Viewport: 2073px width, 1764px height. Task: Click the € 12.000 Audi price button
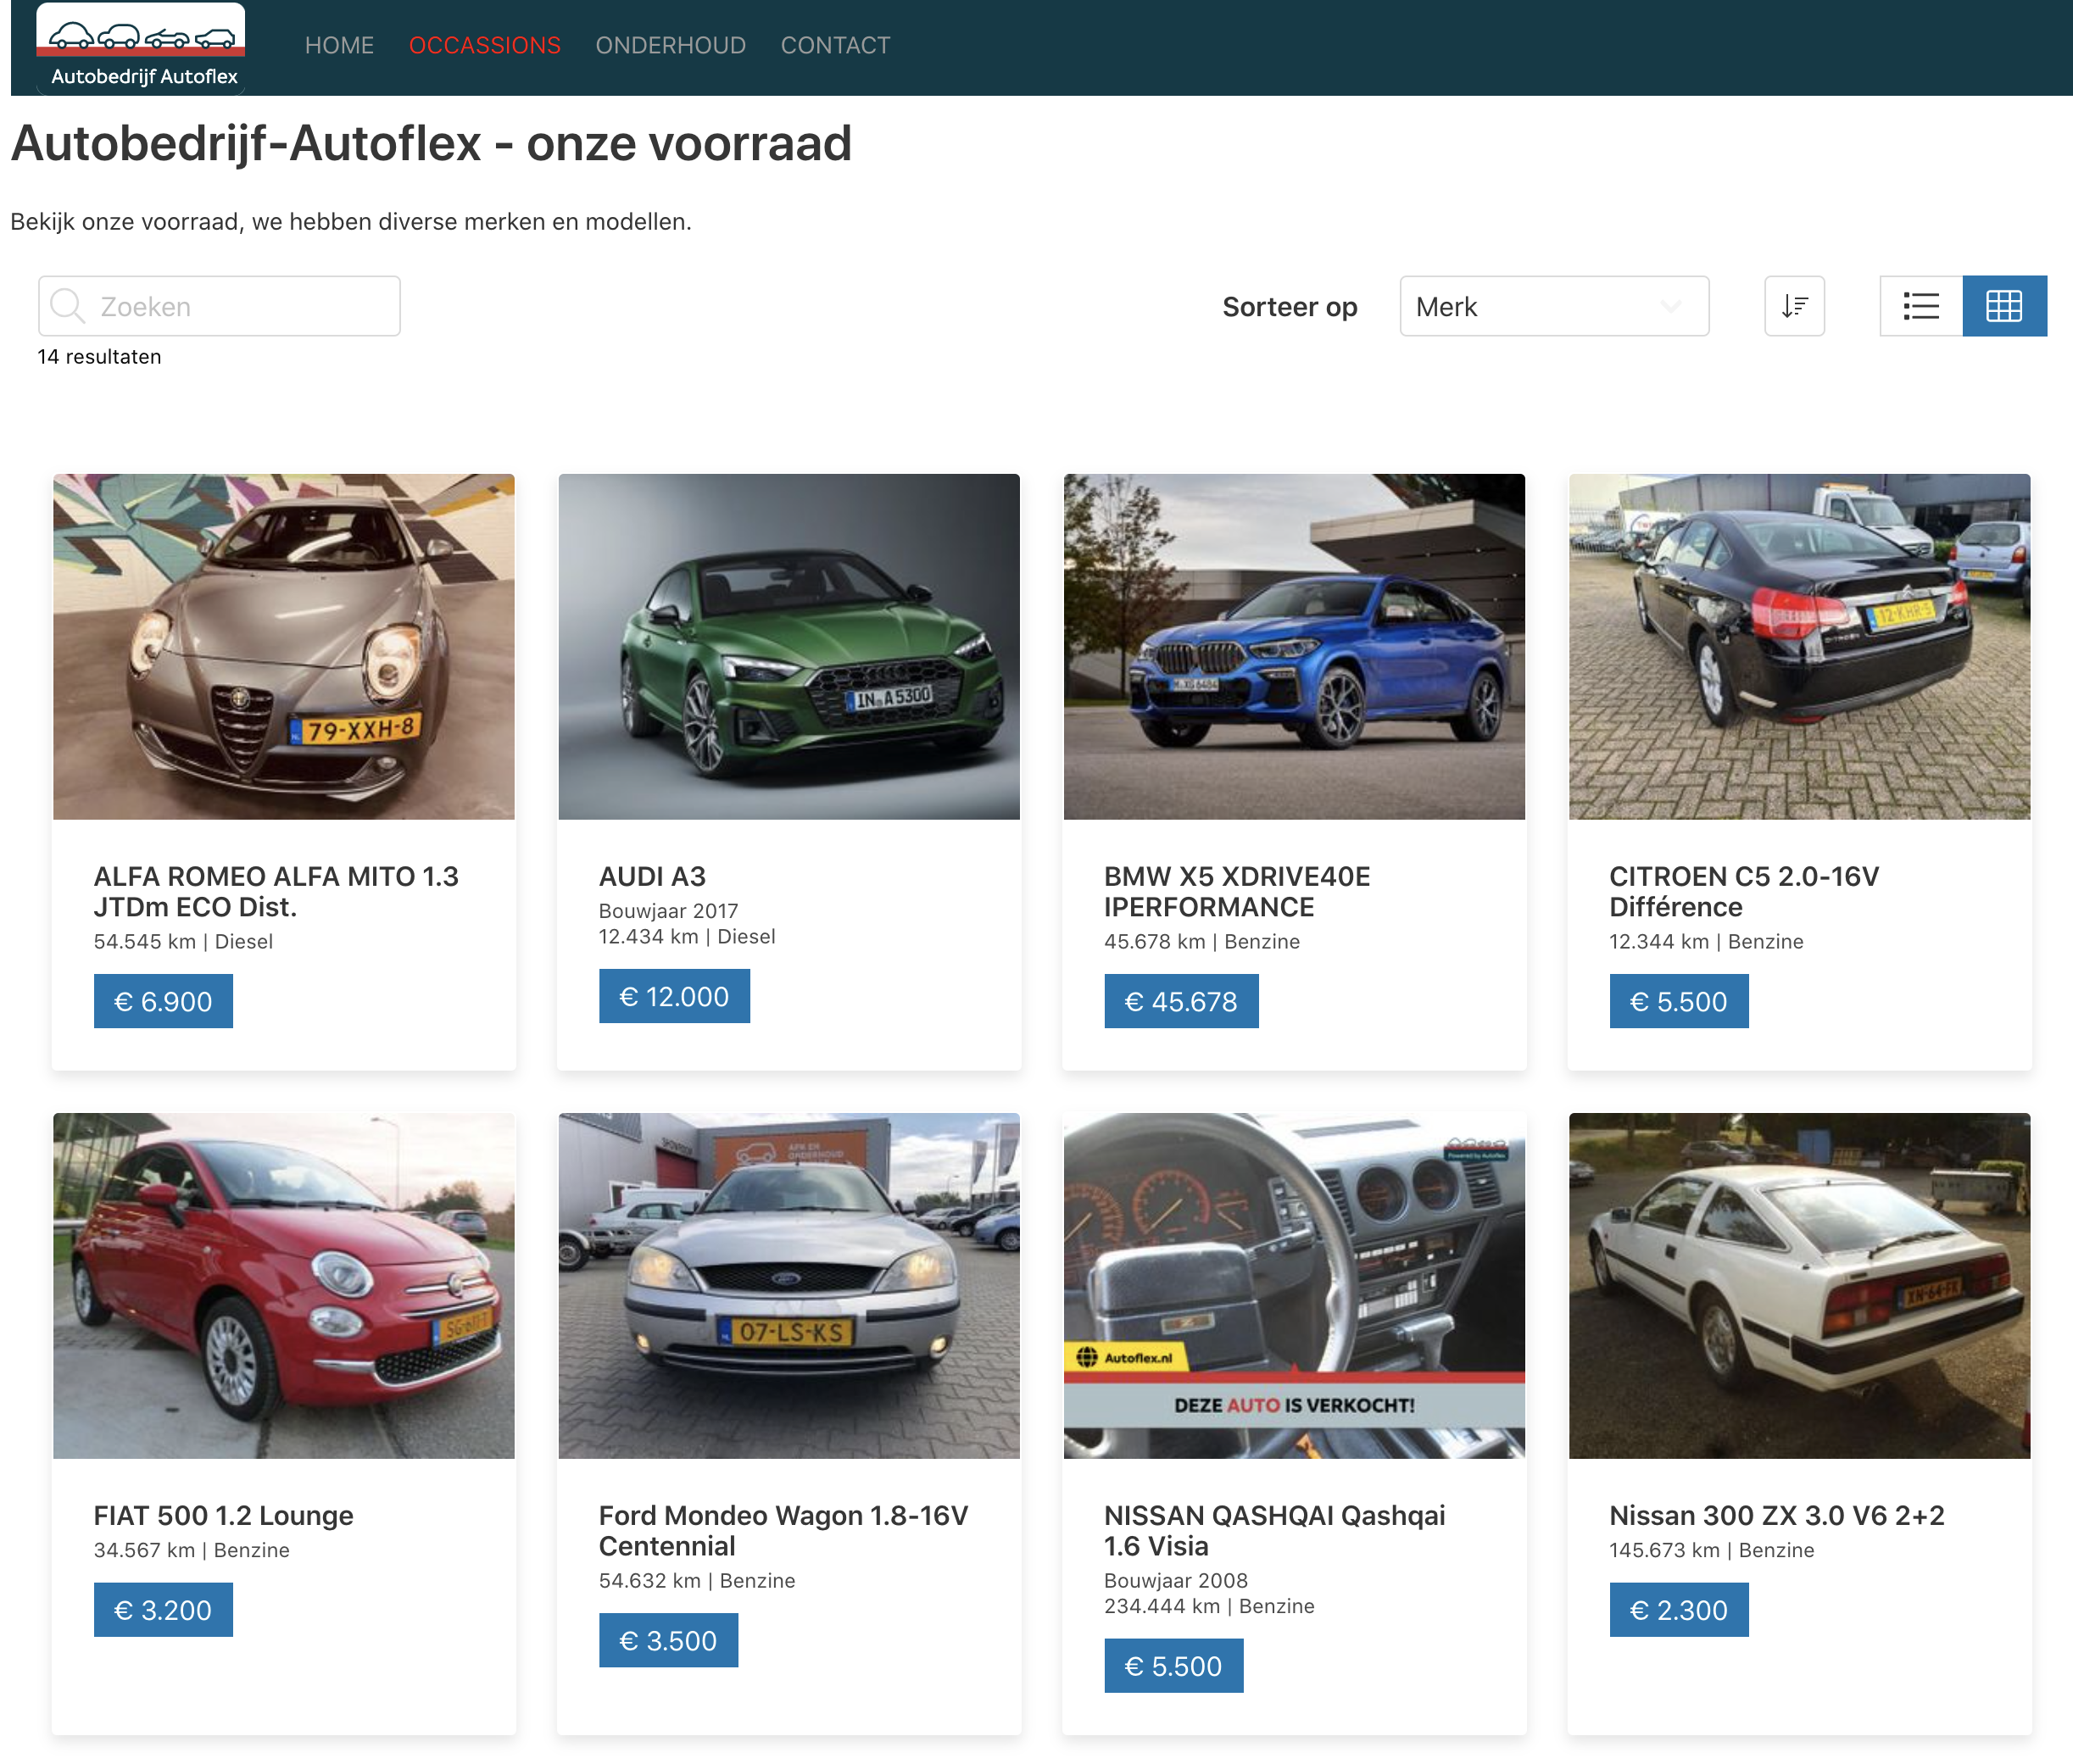coord(674,996)
